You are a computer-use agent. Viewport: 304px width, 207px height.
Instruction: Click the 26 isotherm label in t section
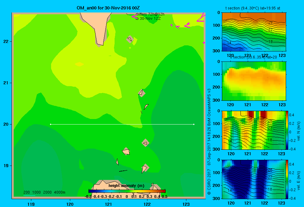(x=271, y=22)
